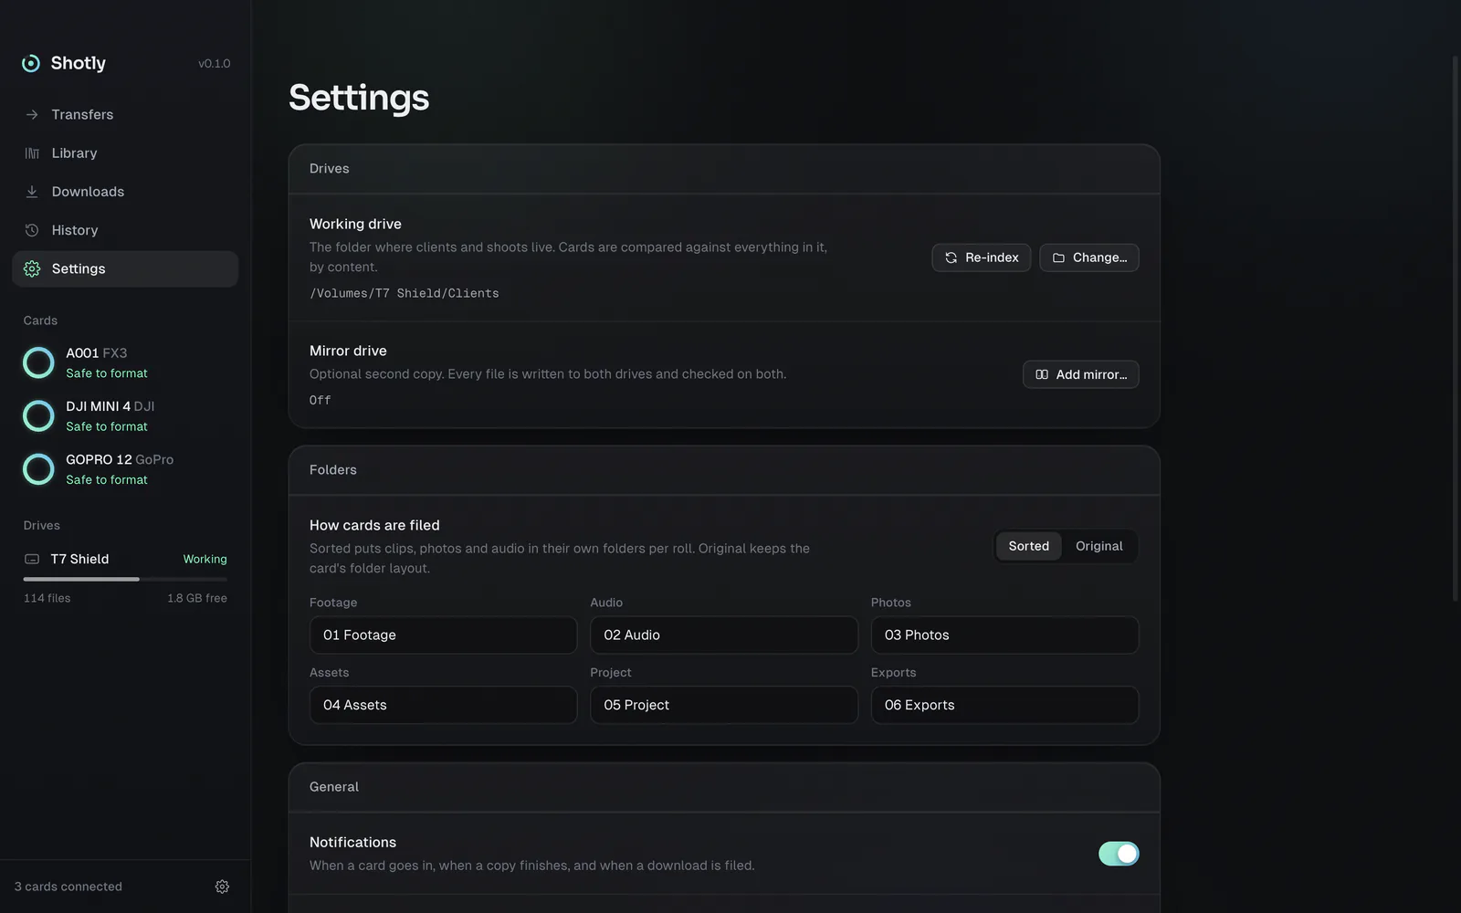The image size is (1461, 913).
Task: Go to the Library page
Action: click(x=125, y=153)
